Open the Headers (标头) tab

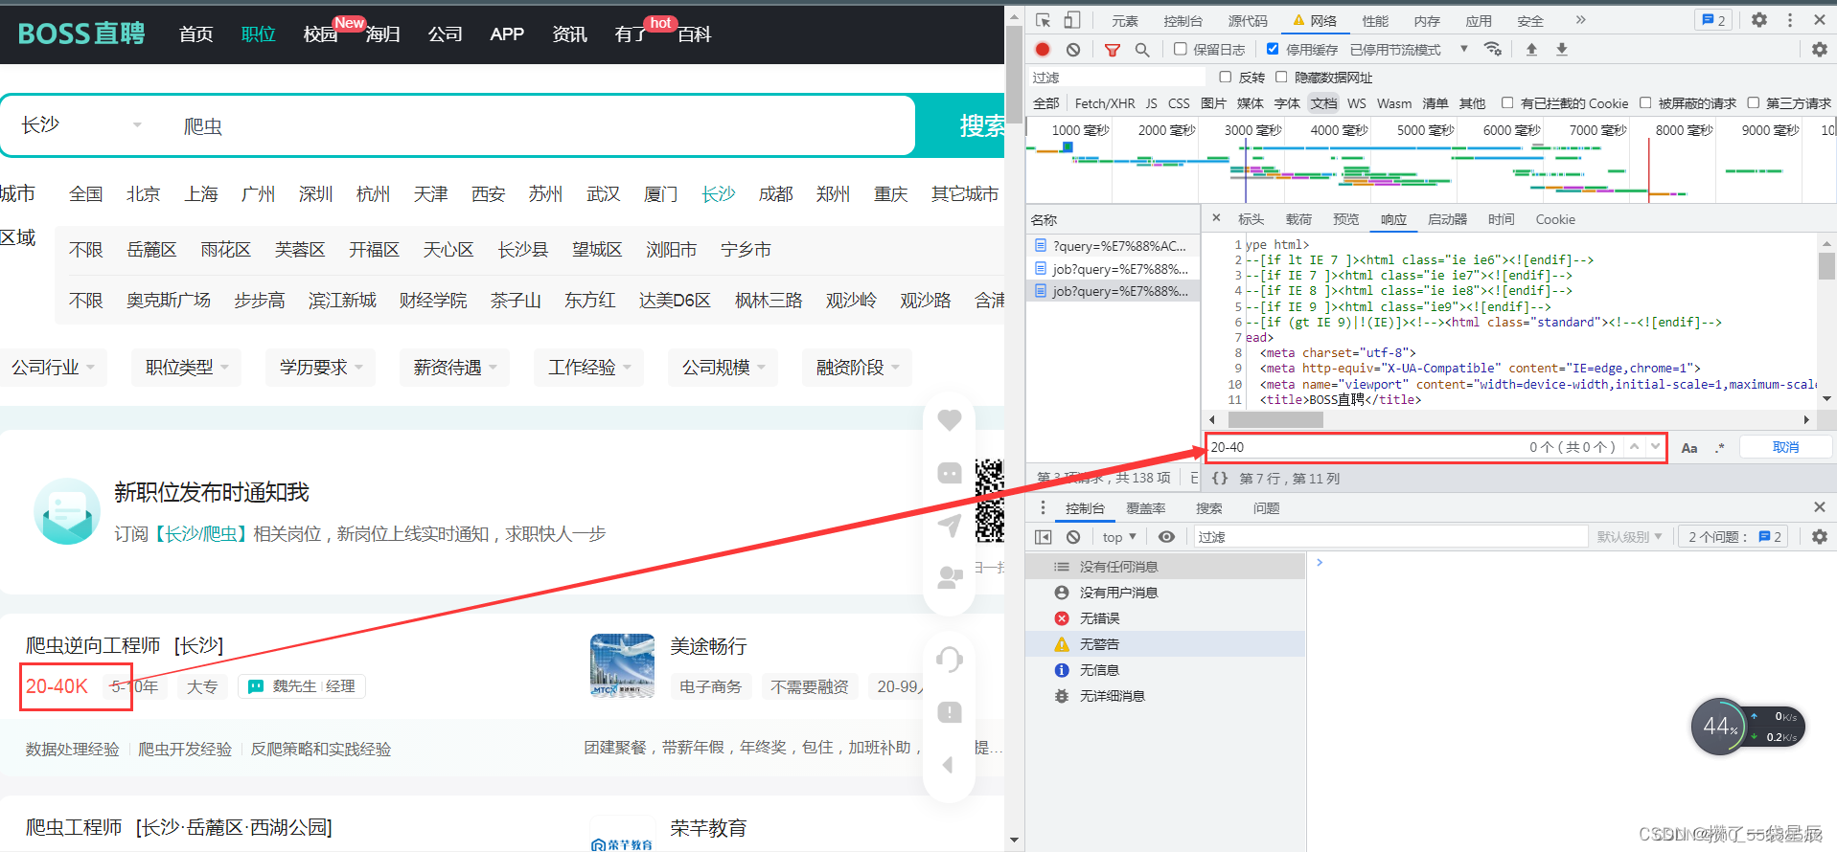coord(1251,219)
